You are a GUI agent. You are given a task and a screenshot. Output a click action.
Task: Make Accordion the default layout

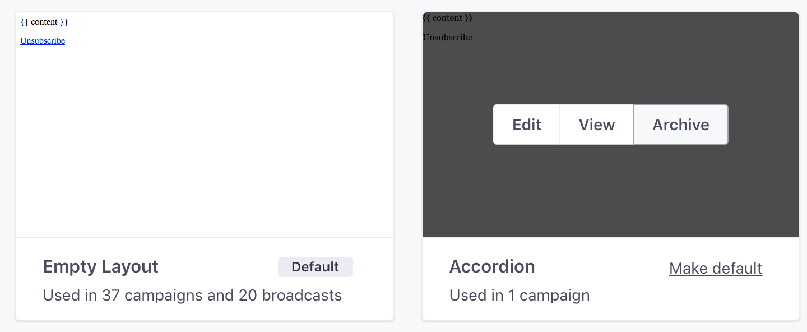coord(715,269)
